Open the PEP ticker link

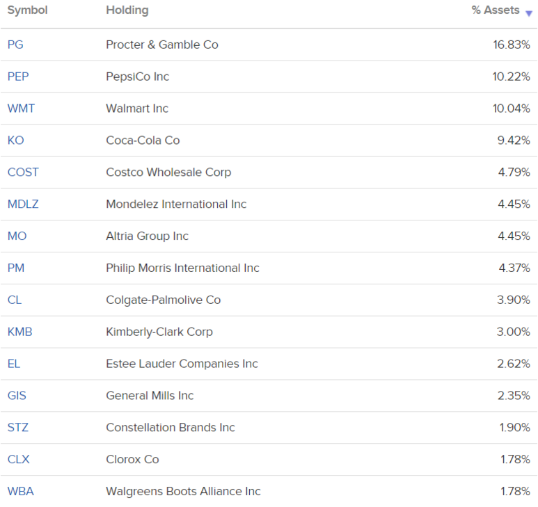18,77
